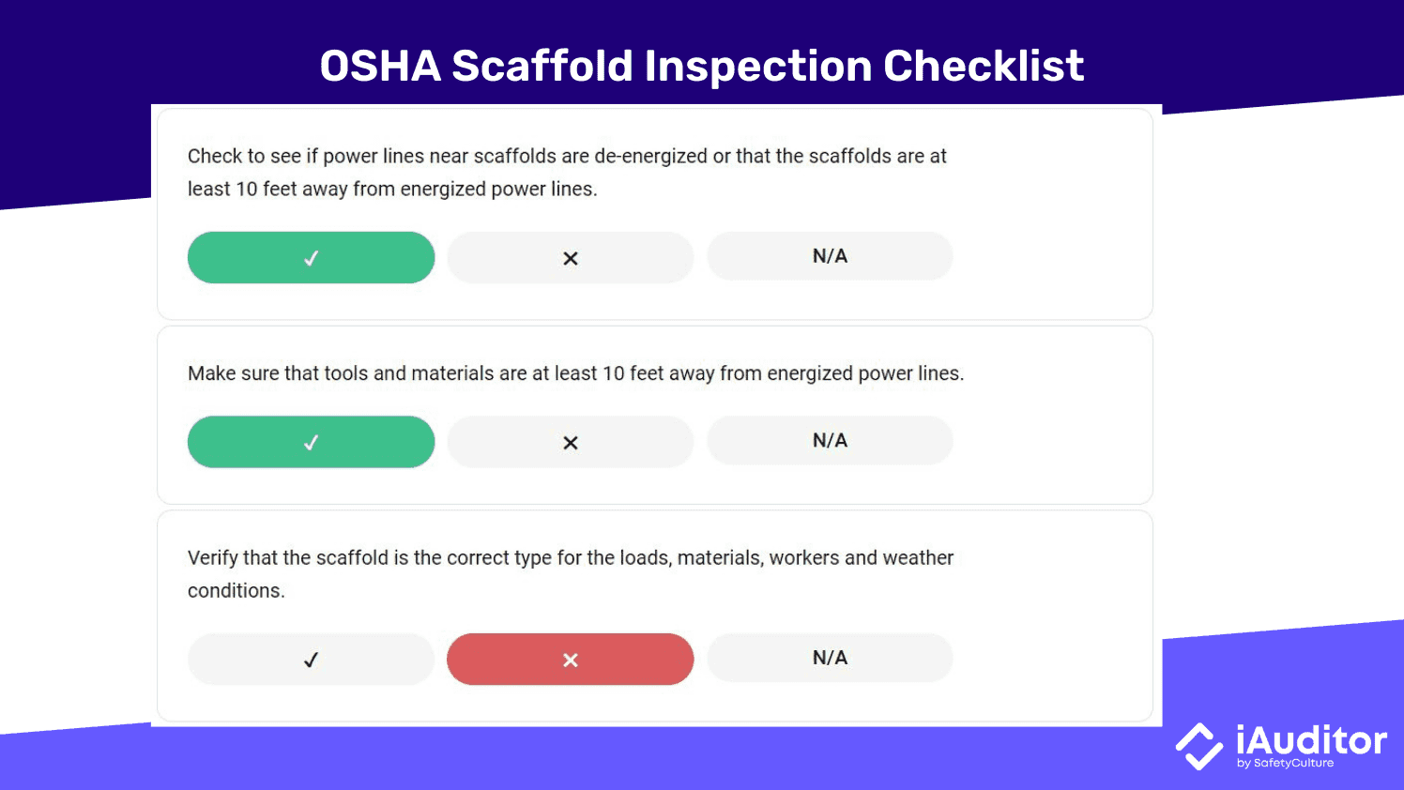
Task: Select the scaffold type question text
Action: 570,573
